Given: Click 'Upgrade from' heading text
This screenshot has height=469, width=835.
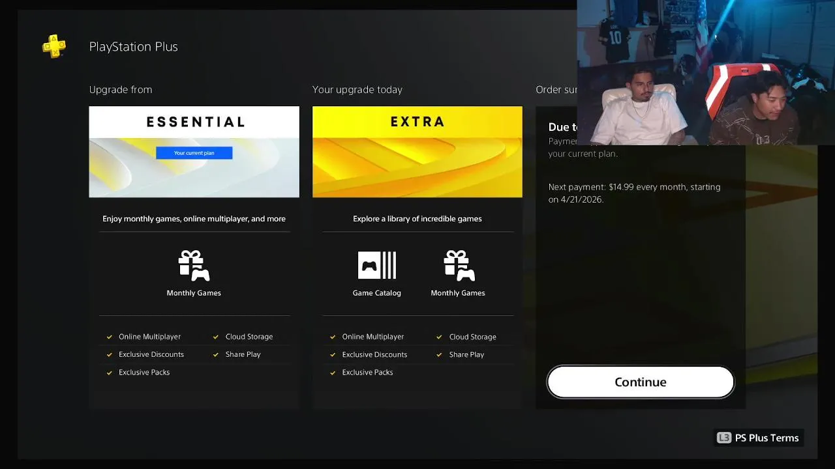Looking at the screenshot, I should point(121,89).
